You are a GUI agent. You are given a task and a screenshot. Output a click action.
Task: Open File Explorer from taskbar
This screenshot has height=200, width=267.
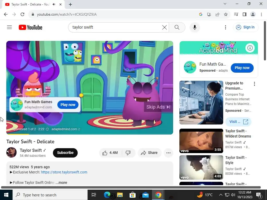[x=120, y=195]
